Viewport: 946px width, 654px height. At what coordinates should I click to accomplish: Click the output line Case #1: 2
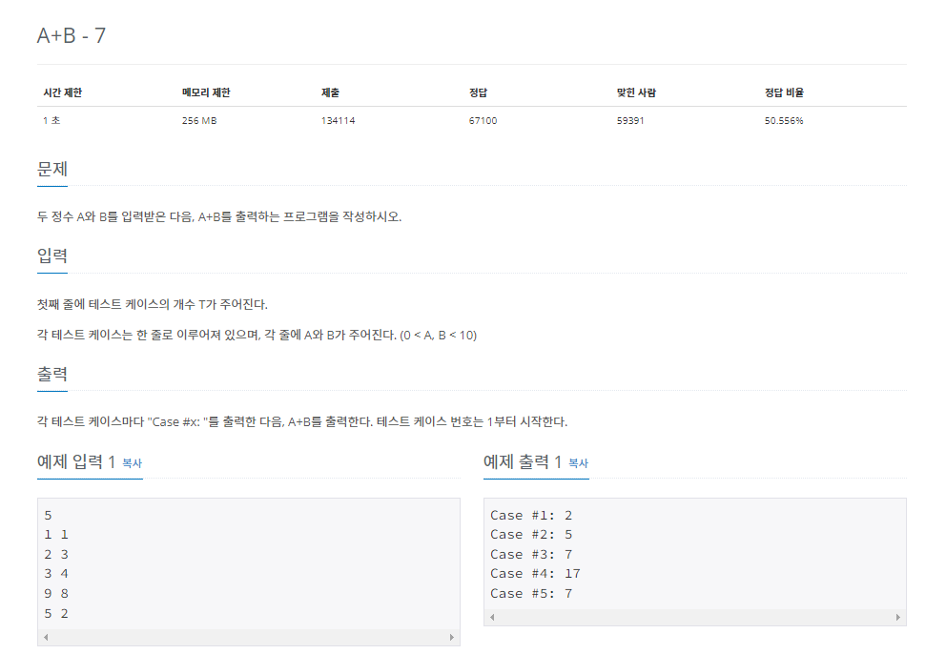(x=531, y=515)
